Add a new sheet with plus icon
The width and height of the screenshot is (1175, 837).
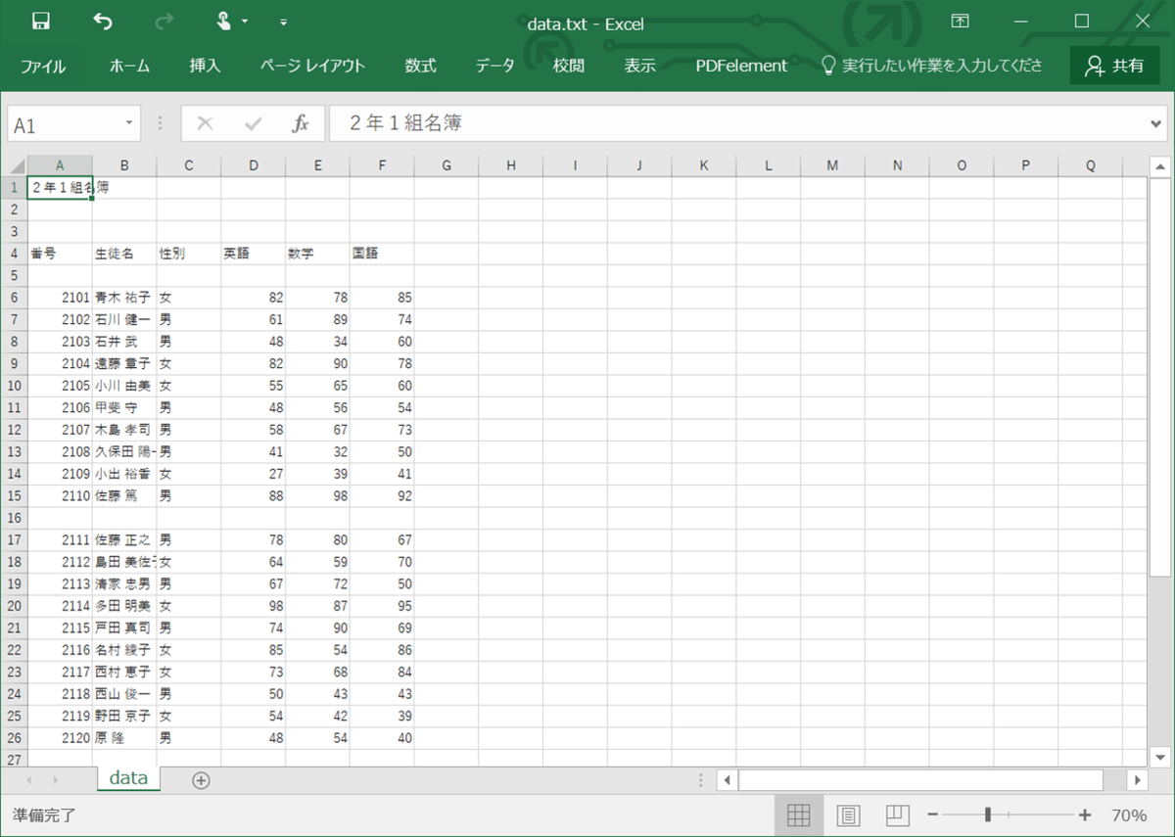[201, 780]
